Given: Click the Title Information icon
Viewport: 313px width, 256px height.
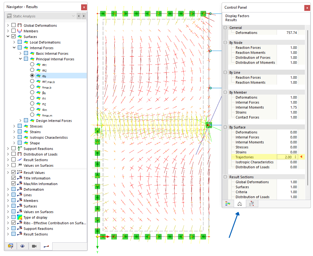Looking at the screenshot, I should tap(20, 178).
